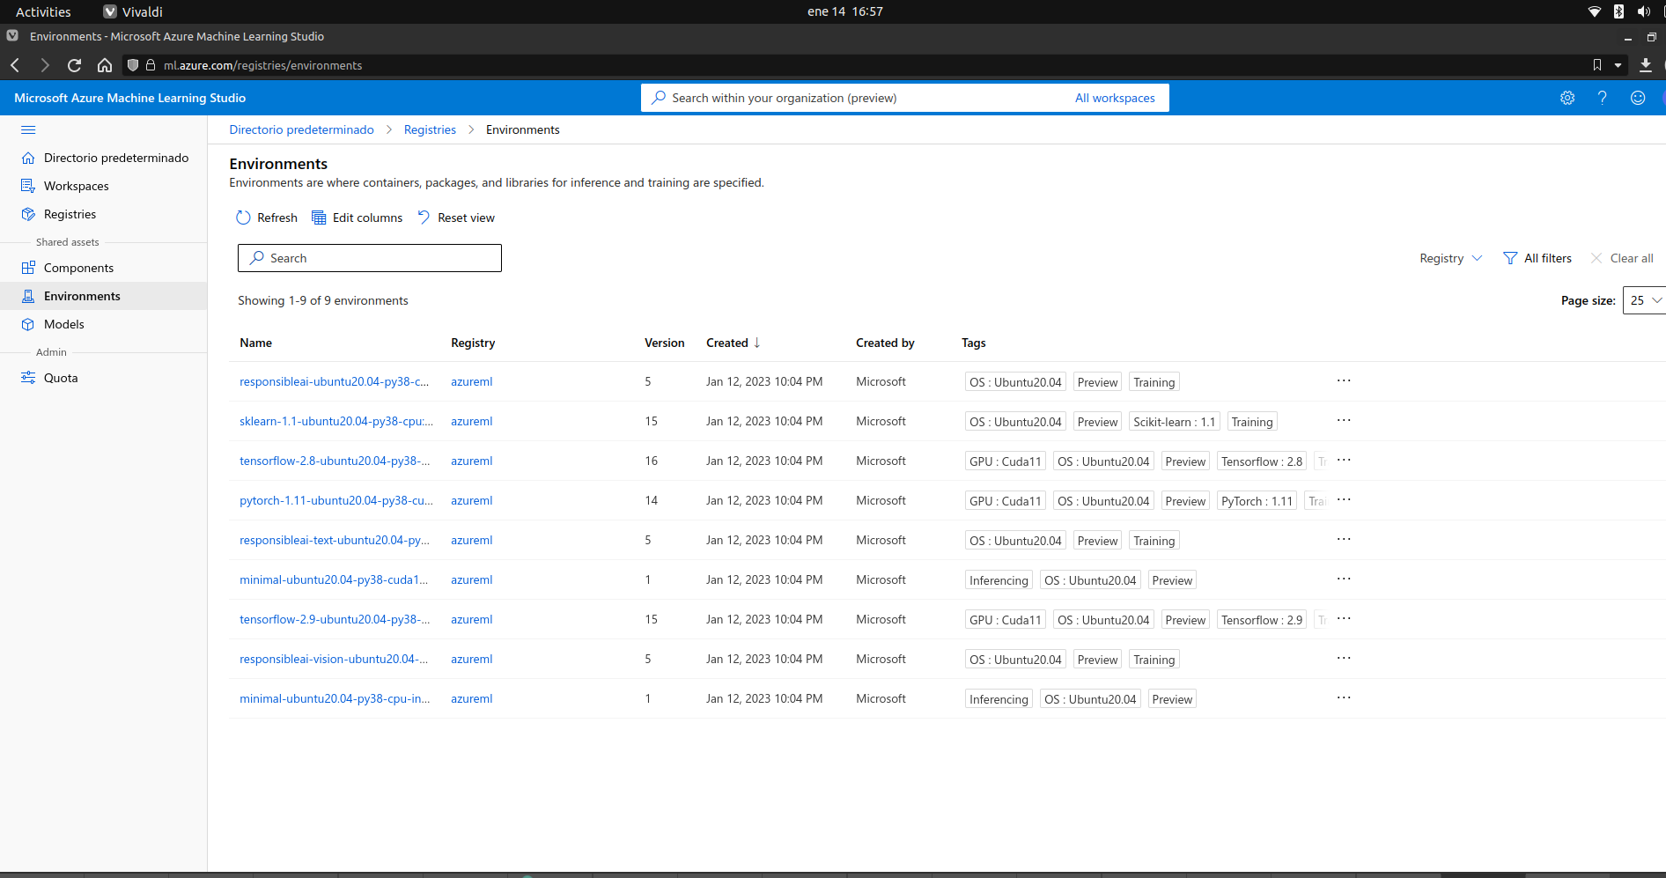Screen dimensions: 1666x878
Task: Click the Tensorflow : 2.9 tag
Action: [1261, 620]
